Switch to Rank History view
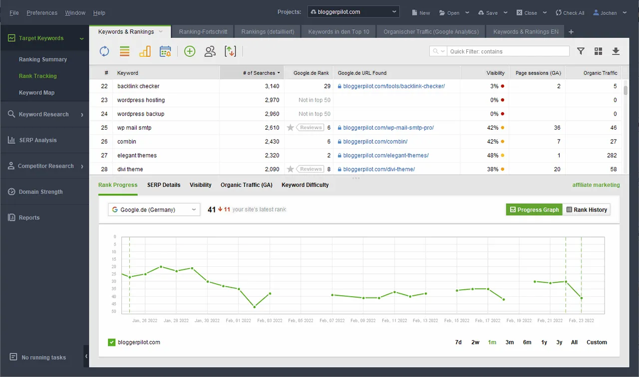Viewport: 639px width, 377px height. point(587,210)
